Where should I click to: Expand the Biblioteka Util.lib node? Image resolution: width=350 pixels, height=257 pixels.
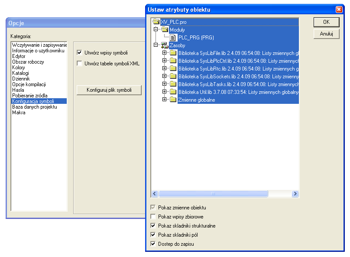165,92
